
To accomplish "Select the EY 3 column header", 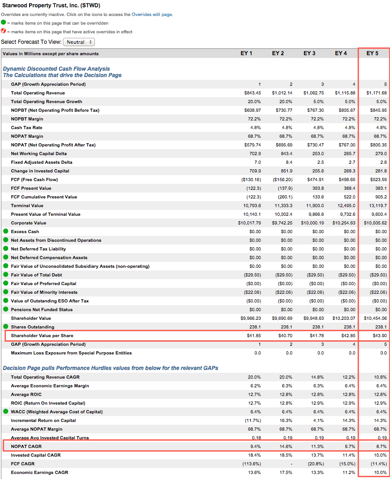I will pos(309,53).
